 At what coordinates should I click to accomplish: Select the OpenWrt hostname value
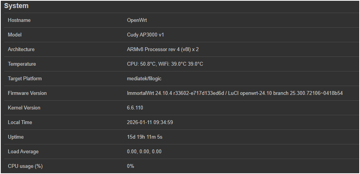pos(137,20)
